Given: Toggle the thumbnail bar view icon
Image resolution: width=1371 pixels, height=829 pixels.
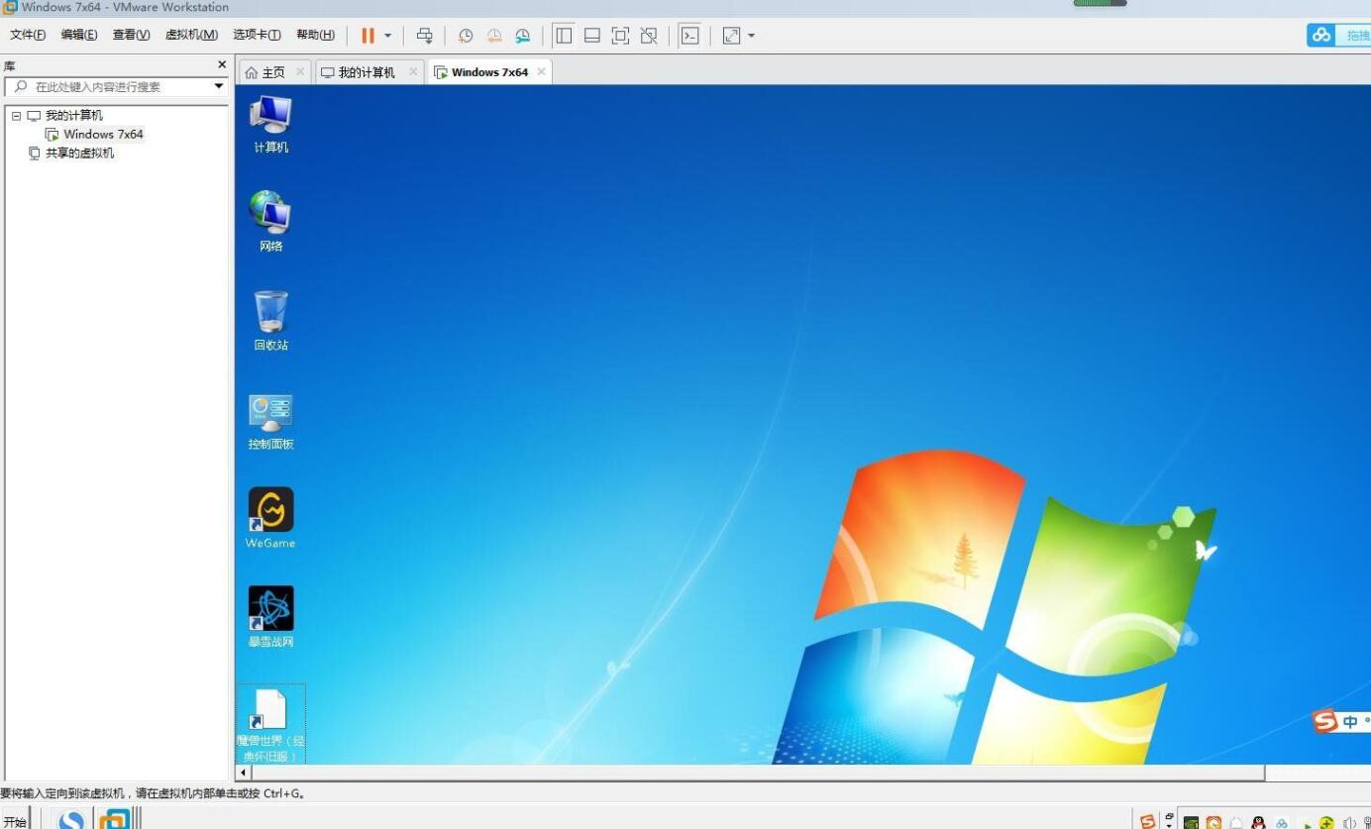Looking at the screenshot, I should point(592,36).
